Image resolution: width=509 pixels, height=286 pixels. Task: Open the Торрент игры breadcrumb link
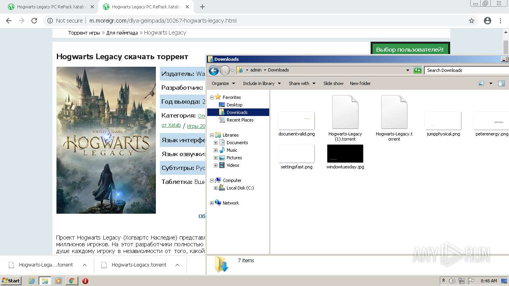84,33
